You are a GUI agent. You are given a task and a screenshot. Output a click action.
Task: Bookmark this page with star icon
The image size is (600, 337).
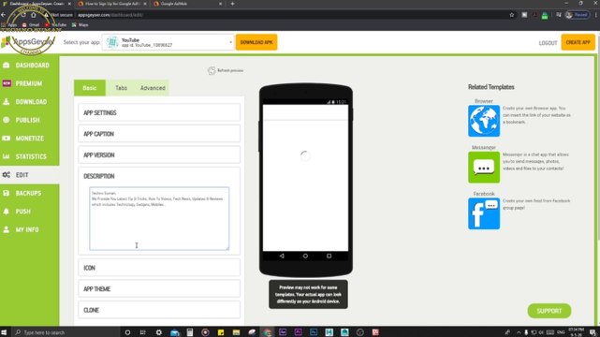tap(512, 15)
